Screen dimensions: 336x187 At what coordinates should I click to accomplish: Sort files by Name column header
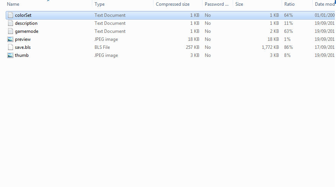(13, 4)
